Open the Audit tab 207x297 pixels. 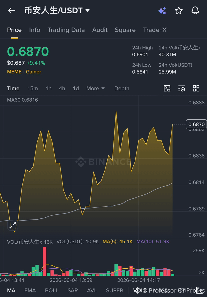[x=100, y=30]
